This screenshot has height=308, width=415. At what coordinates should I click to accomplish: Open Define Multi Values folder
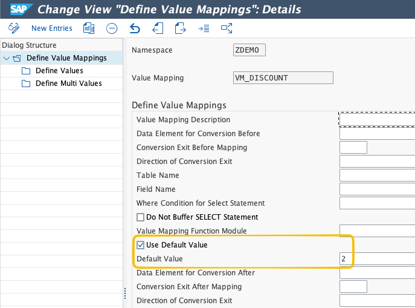68,84
